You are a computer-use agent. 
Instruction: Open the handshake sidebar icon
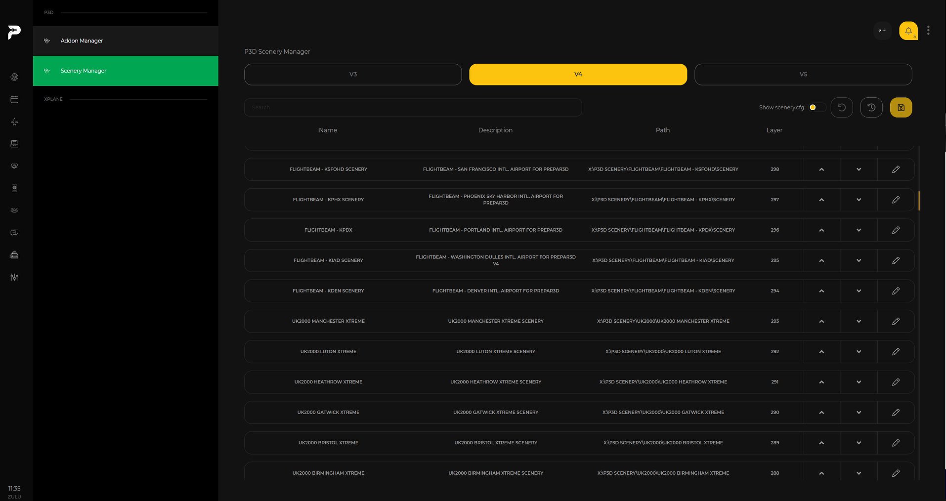14,166
